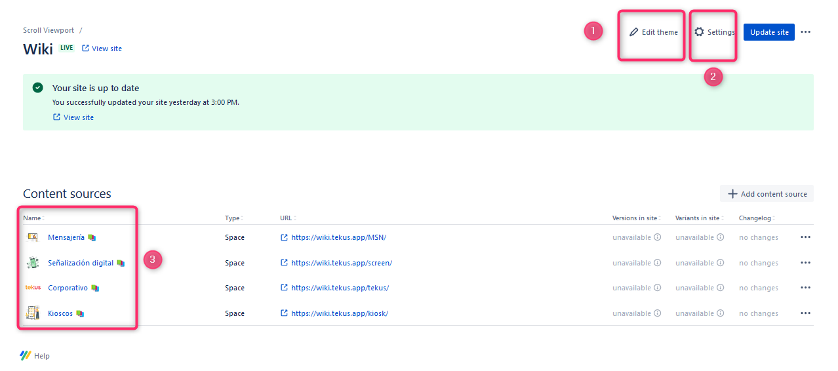Click the Edit theme pencil icon
The height and width of the screenshot is (371, 838).
[633, 32]
